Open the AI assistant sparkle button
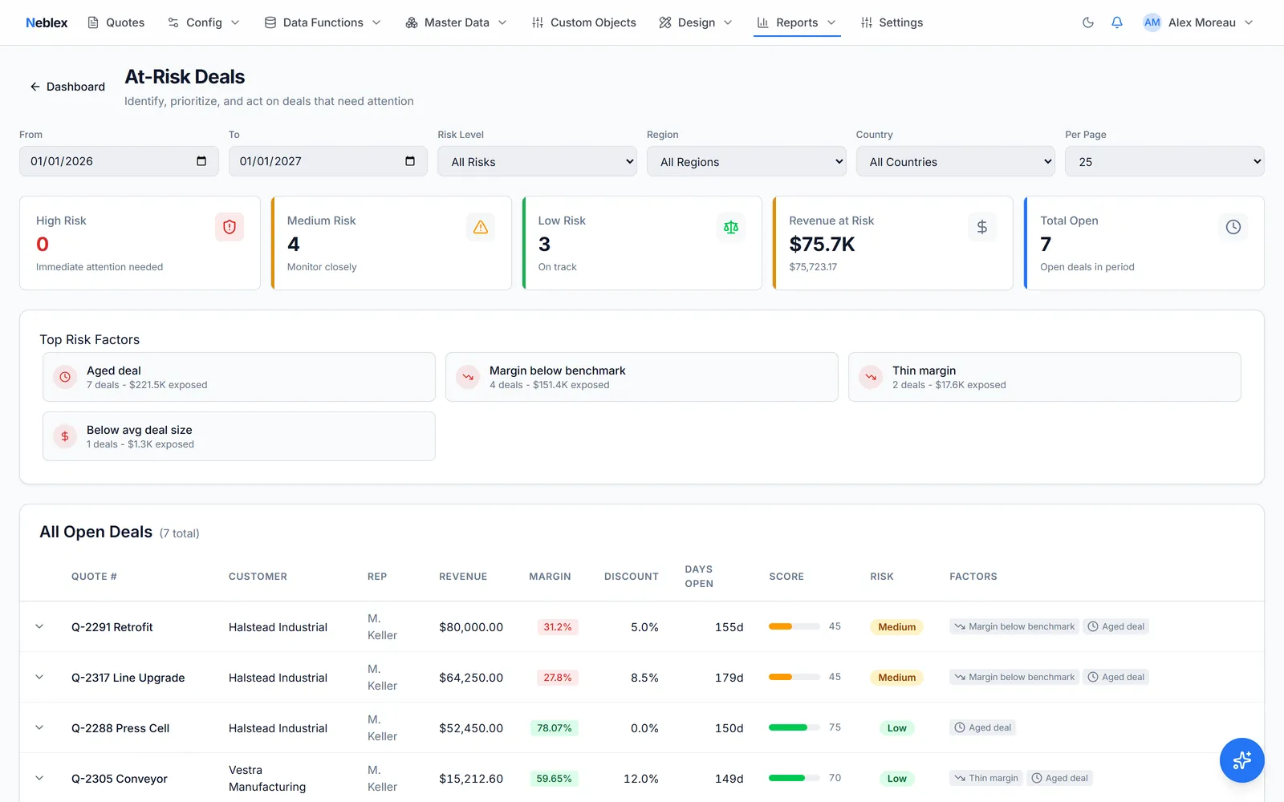 coord(1242,760)
